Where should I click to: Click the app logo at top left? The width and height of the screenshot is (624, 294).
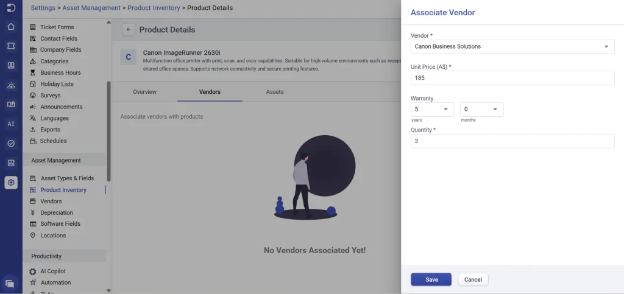(11, 7)
